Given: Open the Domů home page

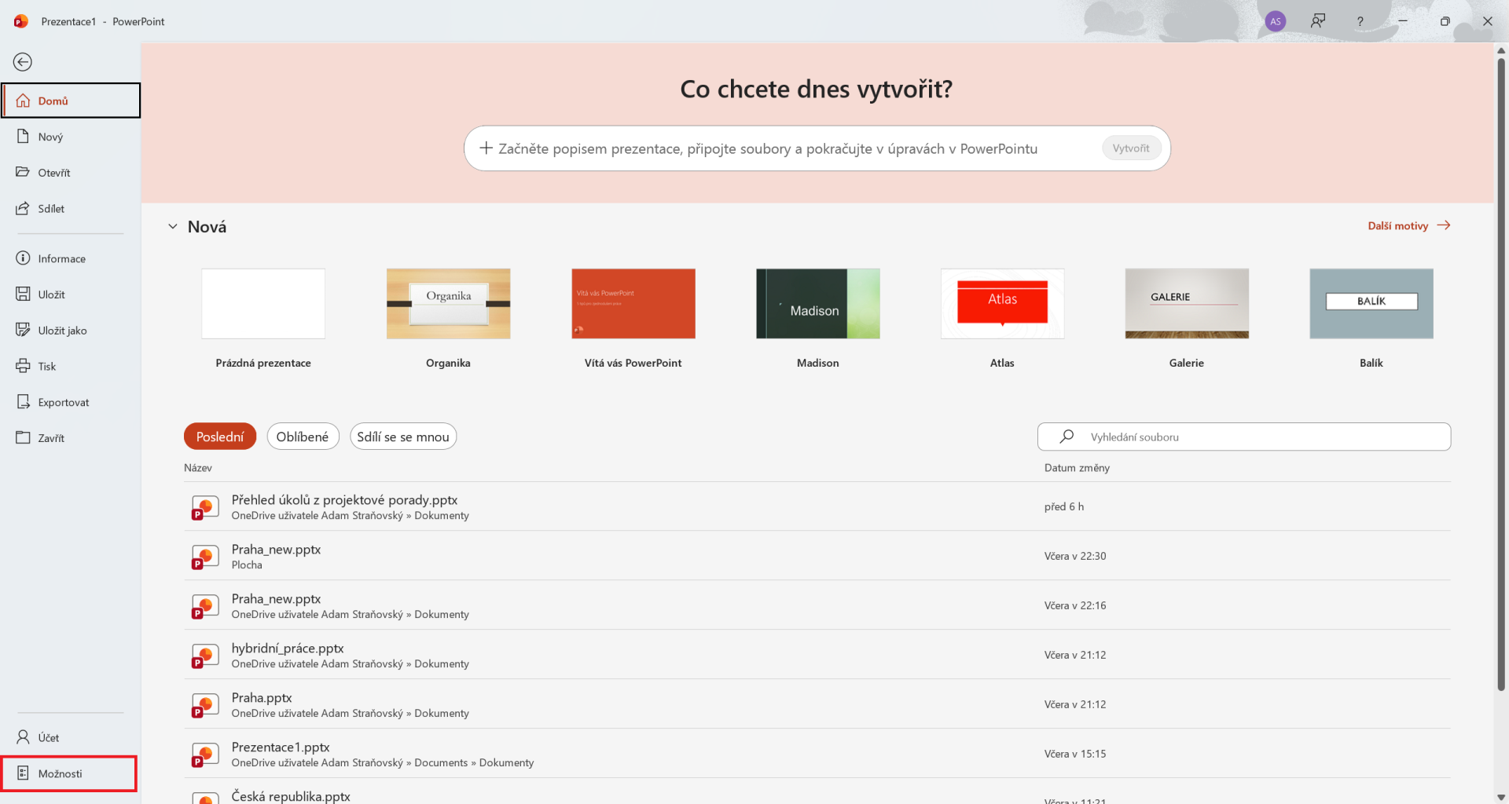Looking at the screenshot, I should coord(71,100).
